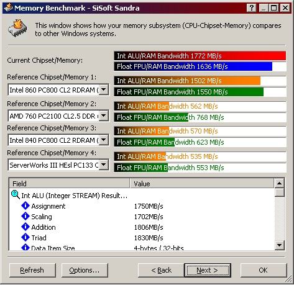Viewport: 294px width, 285px height.
Task: Click the results list scrollbar thumb
Action: 280,192
